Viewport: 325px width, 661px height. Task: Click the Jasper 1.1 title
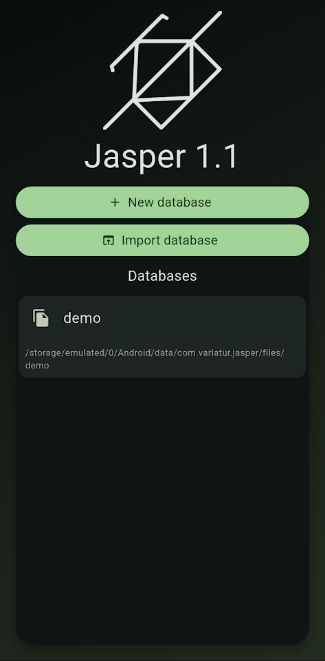(161, 157)
